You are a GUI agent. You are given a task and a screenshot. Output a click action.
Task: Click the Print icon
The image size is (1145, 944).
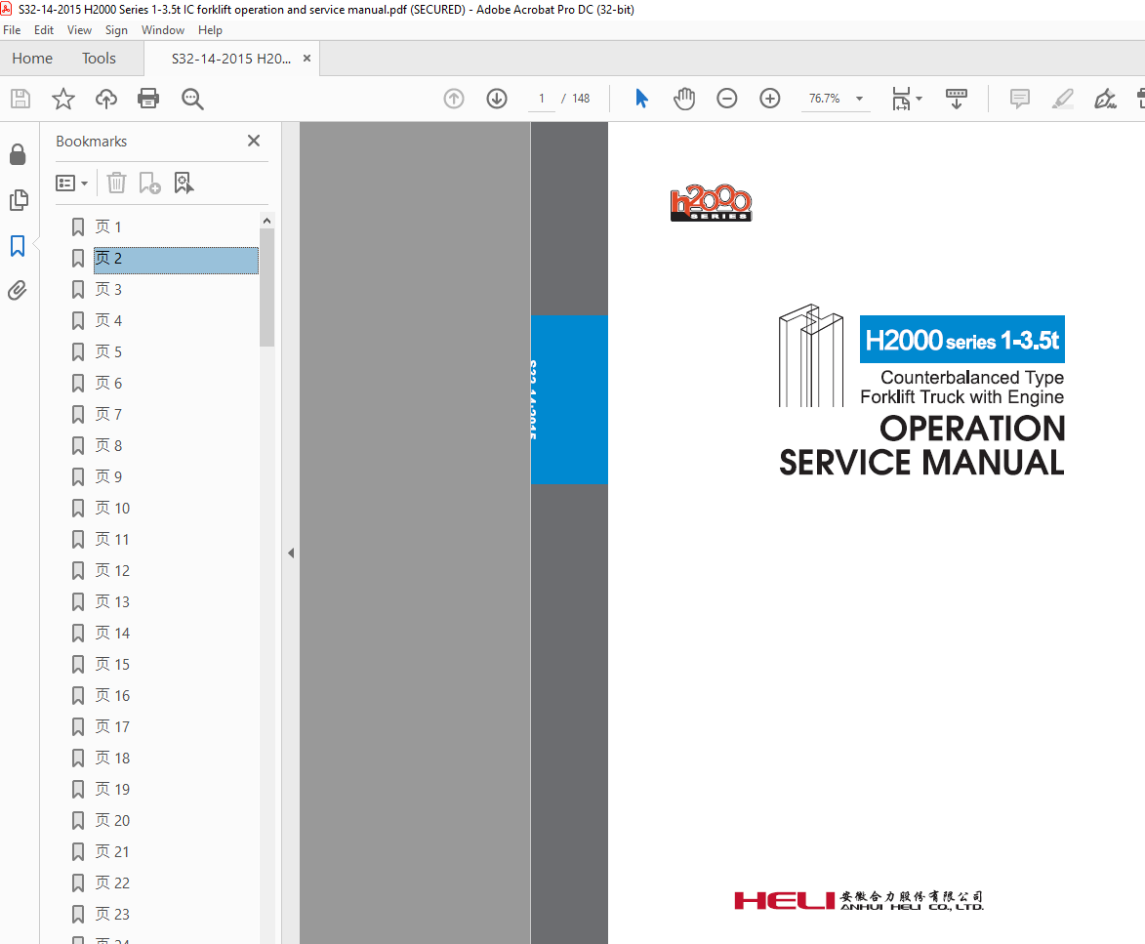tap(148, 99)
